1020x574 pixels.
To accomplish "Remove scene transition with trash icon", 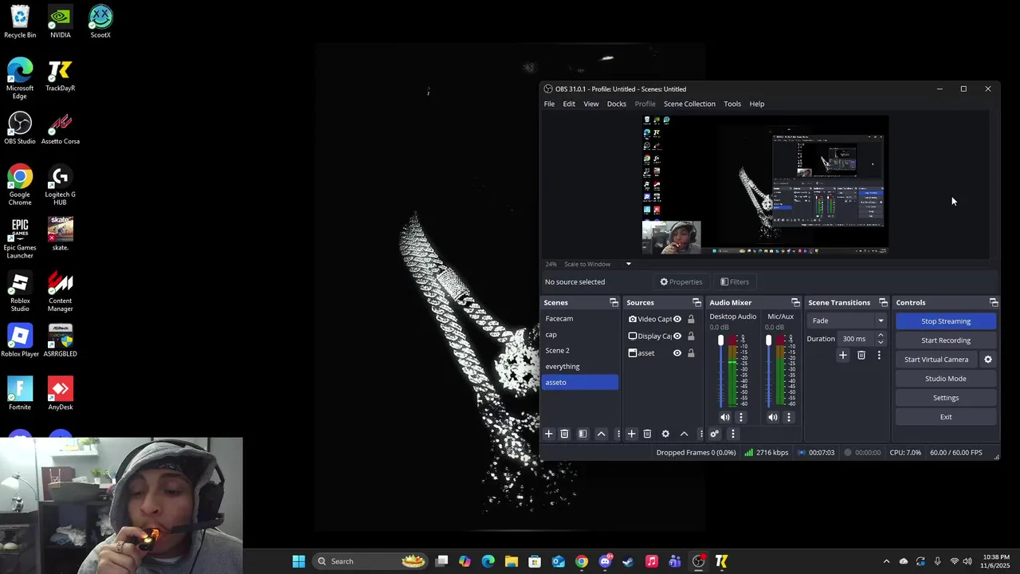I will click(x=861, y=356).
